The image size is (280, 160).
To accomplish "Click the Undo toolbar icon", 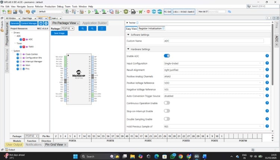I will [x=28, y=12].
